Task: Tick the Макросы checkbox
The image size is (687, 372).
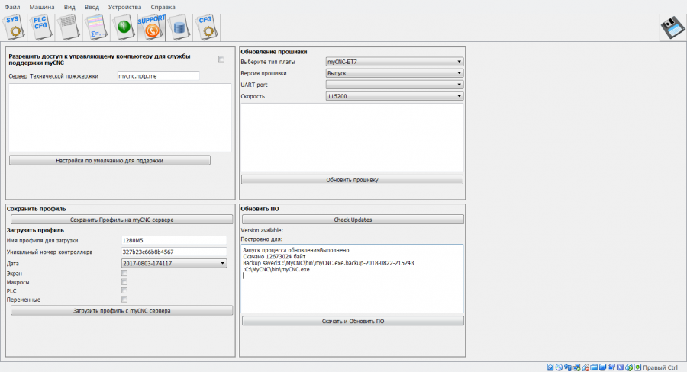Action: [x=124, y=282]
